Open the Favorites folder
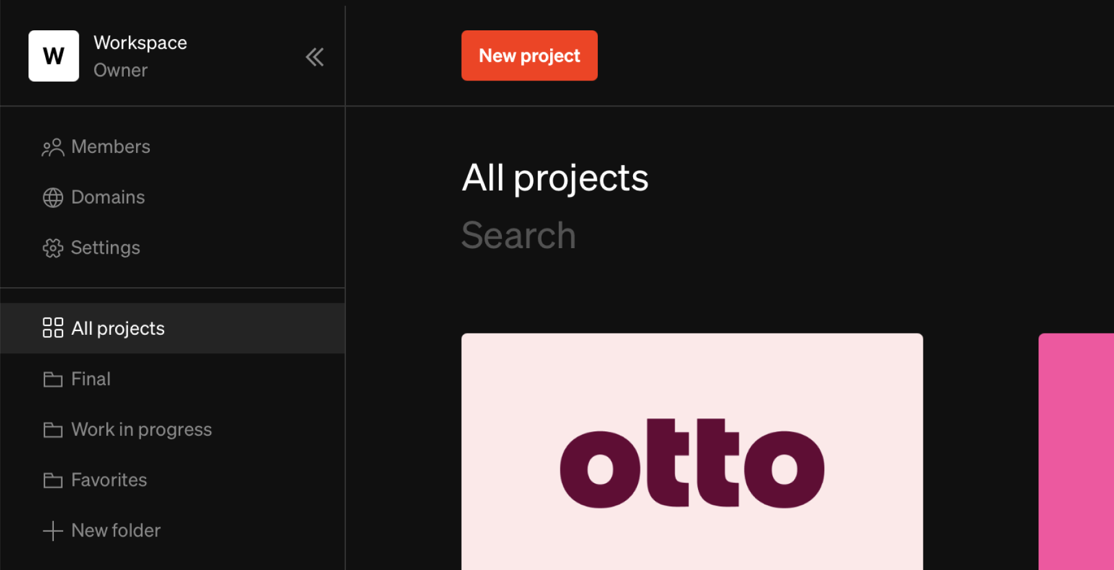Viewport: 1114px width, 570px height. (109, 480)
